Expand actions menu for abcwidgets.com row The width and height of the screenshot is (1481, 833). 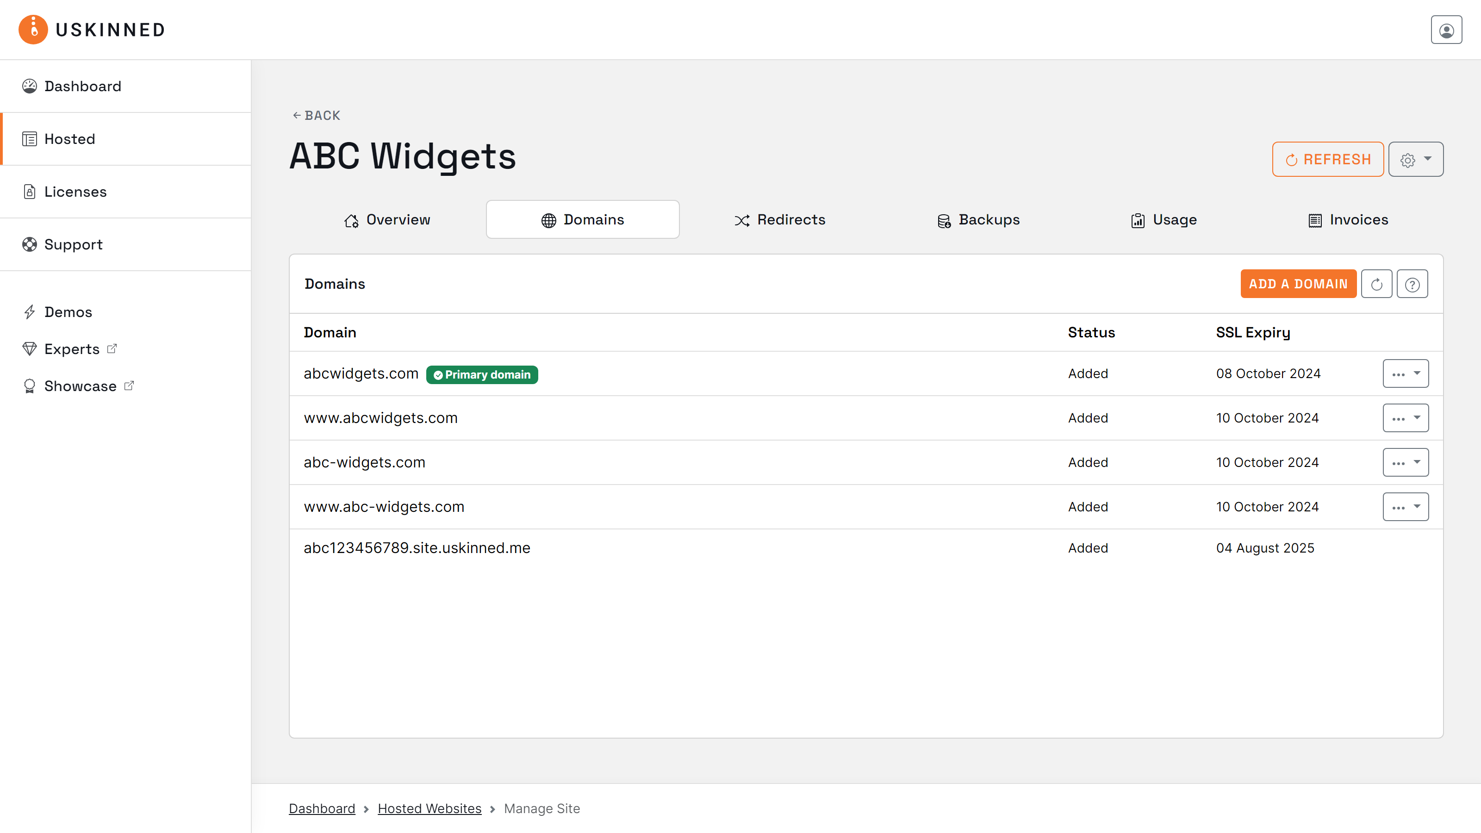tap(1405, 373)
